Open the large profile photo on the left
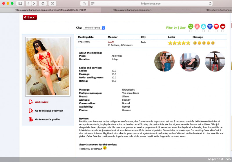The height and width of the screenshot is (162, 232). click(x=48, y=67)
